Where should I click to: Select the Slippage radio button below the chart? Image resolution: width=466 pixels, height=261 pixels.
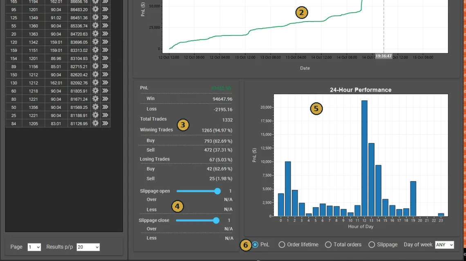tap(372, 245)
